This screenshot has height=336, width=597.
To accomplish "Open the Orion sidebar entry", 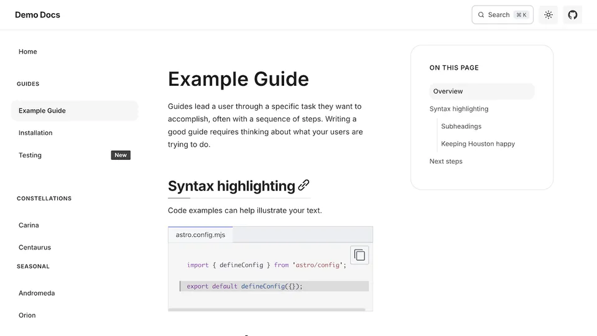I will [27, 315].
